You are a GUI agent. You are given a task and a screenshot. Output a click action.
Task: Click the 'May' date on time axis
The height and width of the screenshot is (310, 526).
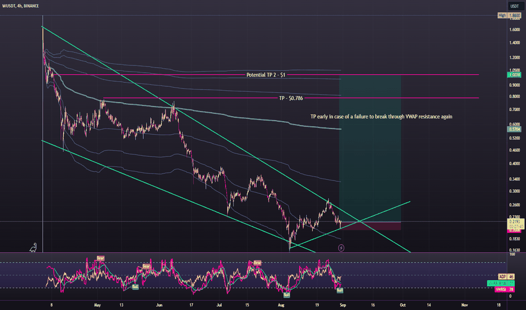pyautogui.click(x=97, y=305)
